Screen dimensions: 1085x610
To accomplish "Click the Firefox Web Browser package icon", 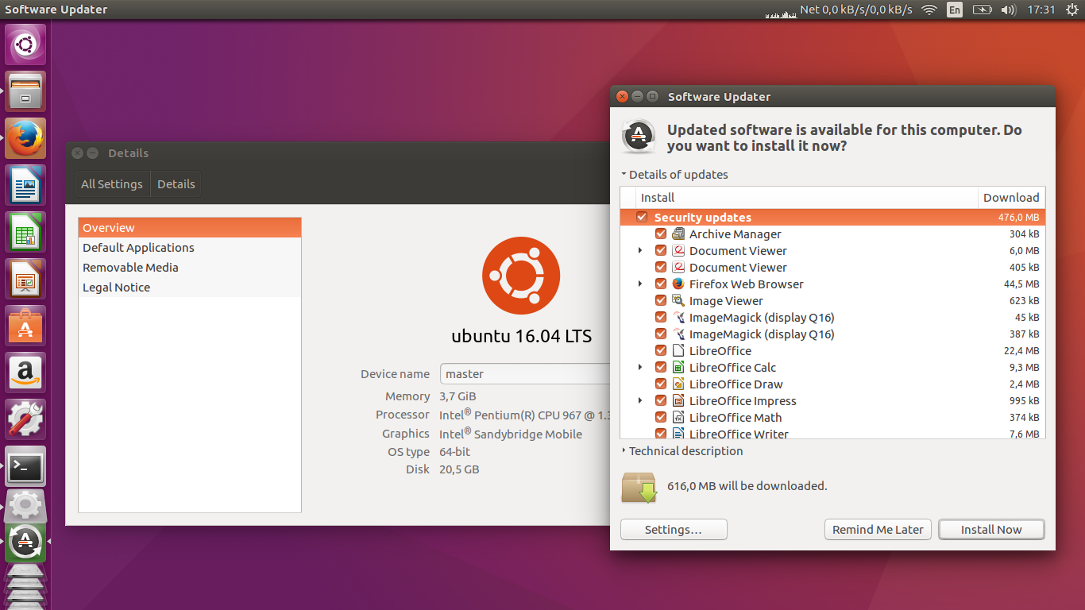I will pyautogui.click(x=678, y=284).
